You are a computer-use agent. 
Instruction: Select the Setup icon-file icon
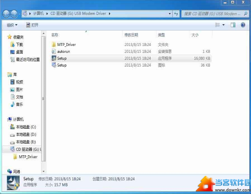54,65
